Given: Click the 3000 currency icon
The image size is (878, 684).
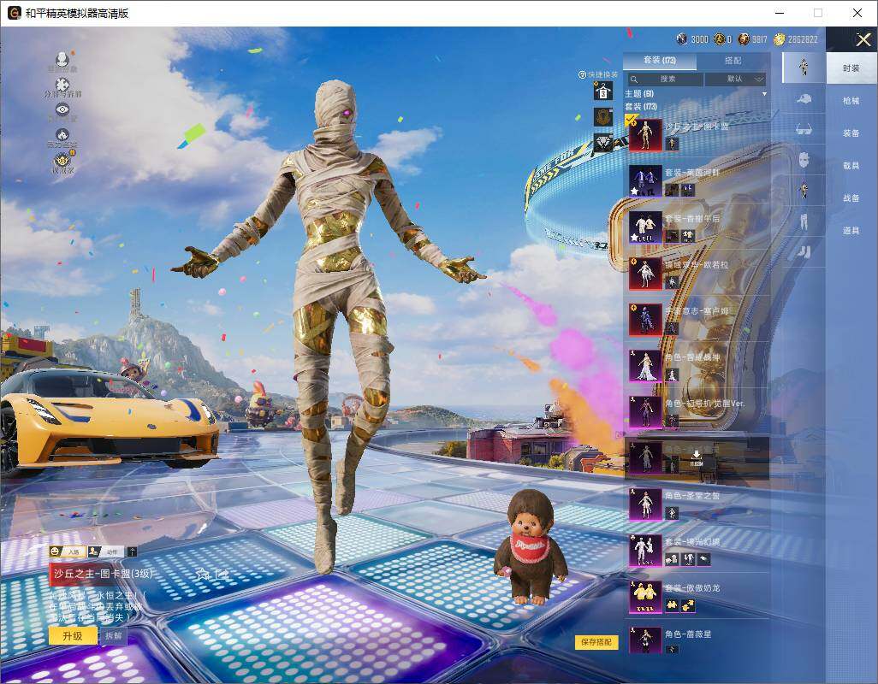Looking at the screenshot, I should tap(681, 39).
